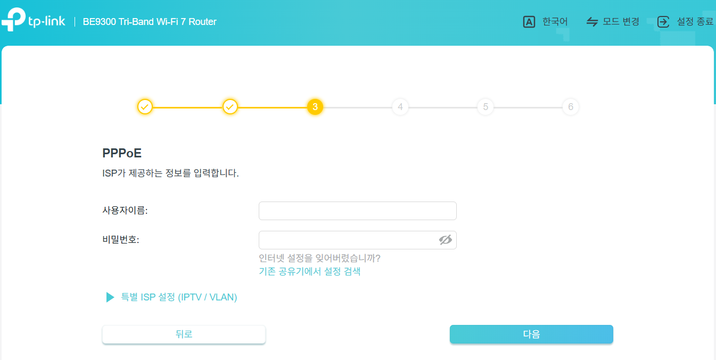Expand the 특별 ISP 설정 triangle arrow
This screenshot has width=716, height=360.
[x=110, y=297]
